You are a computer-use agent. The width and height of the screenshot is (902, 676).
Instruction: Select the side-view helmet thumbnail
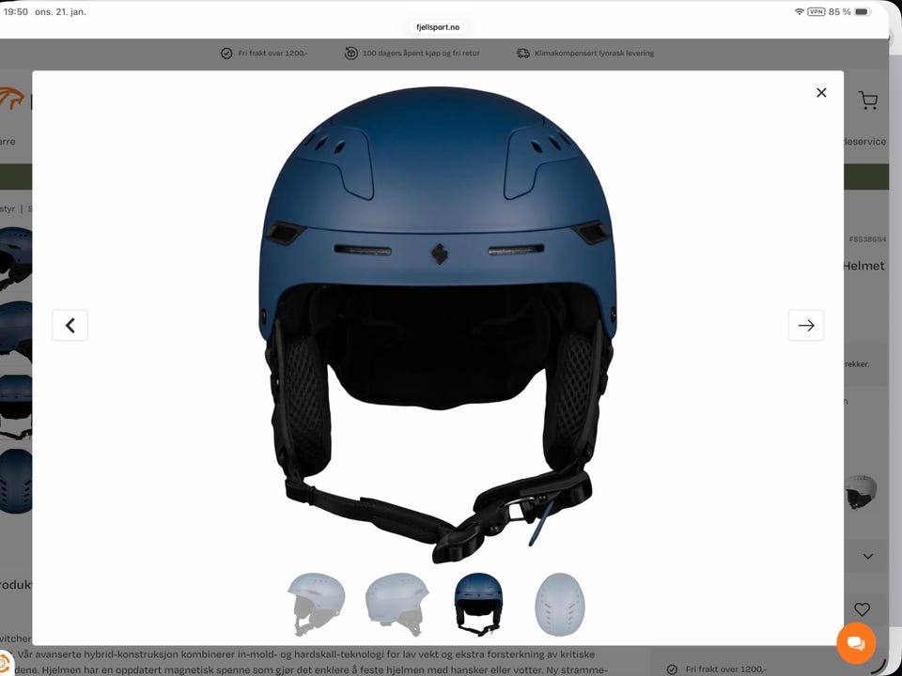[317, 604]
